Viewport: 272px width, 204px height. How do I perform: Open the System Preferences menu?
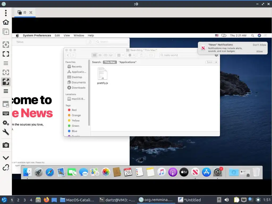coord(37,35)
